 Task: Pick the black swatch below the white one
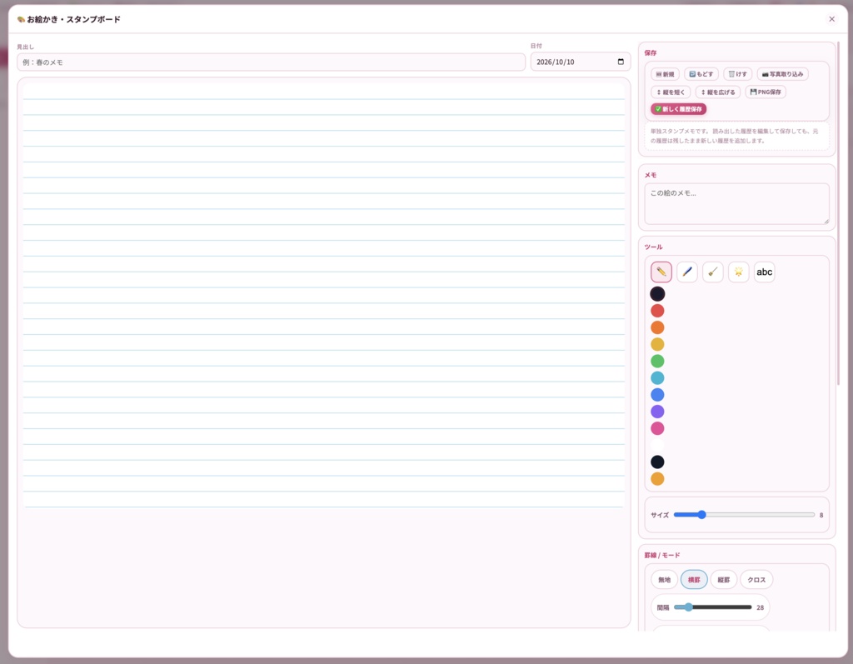click(x=657, y=462)
